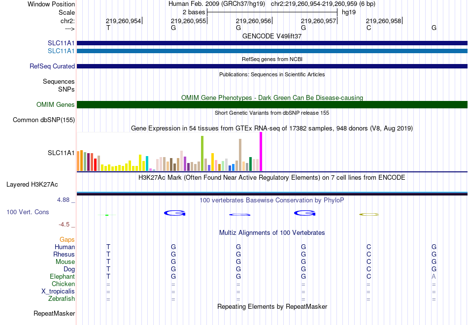The width and height of the screenshot is (468, 325).
Task: Click the T base in the reference ruler
Action: pos(108,28)
